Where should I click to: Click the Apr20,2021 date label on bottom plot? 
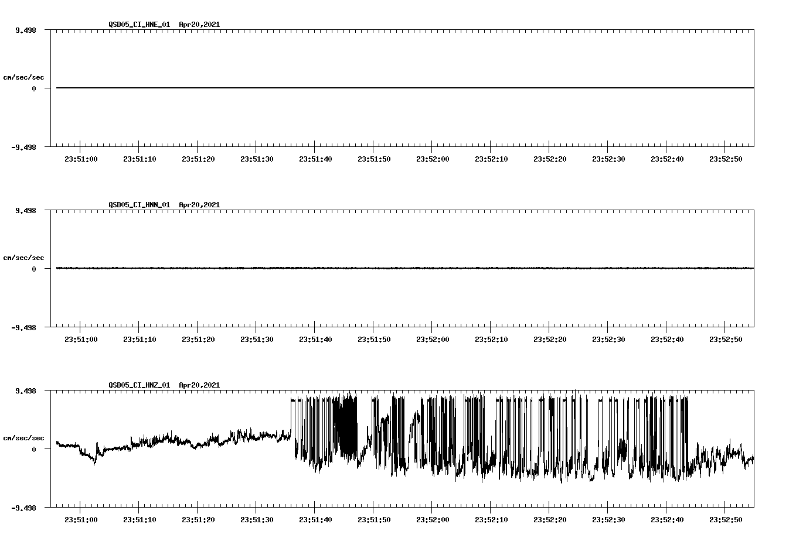tap(199, 385)
